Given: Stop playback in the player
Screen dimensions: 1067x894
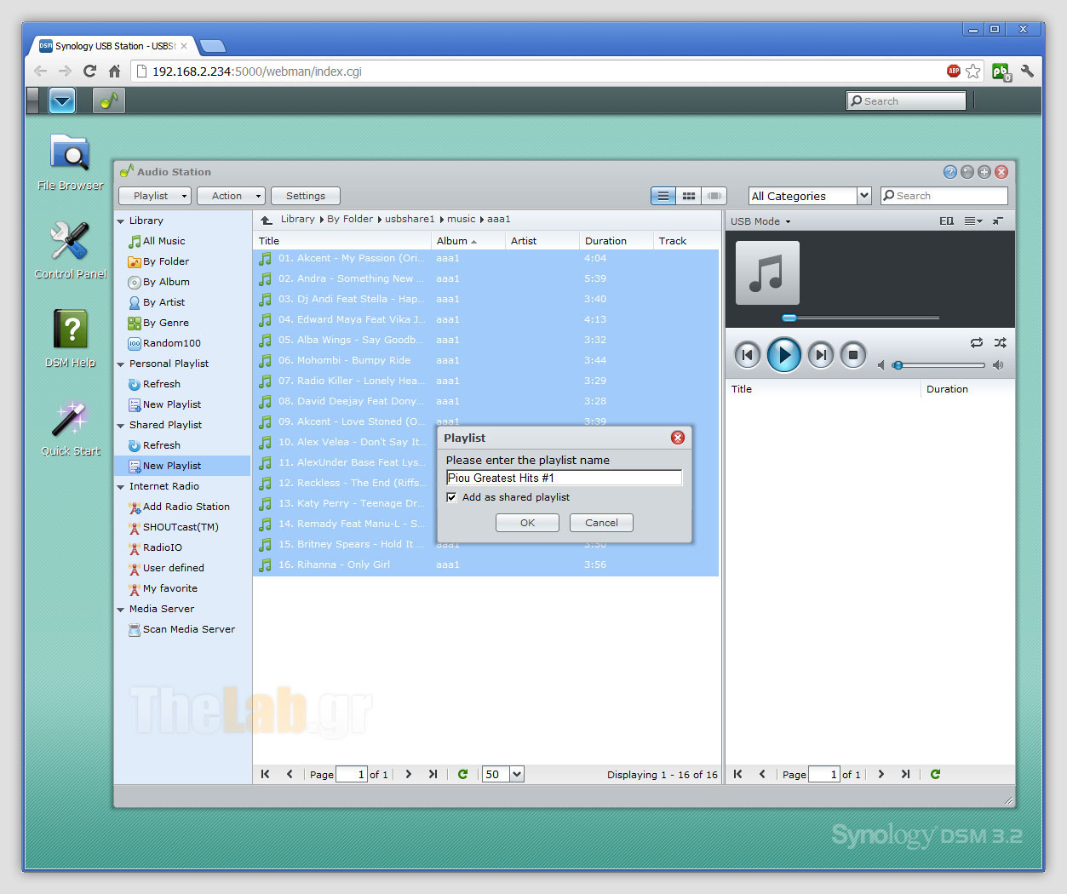Looking at the screenshot, I should [x=852, y=355].
